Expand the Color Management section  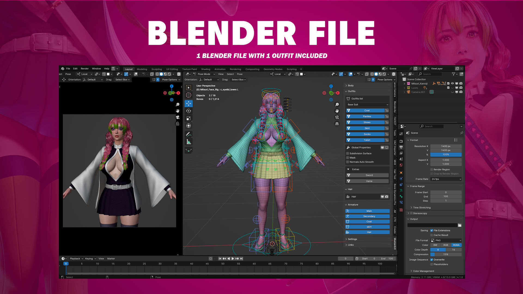coord(423,271)
